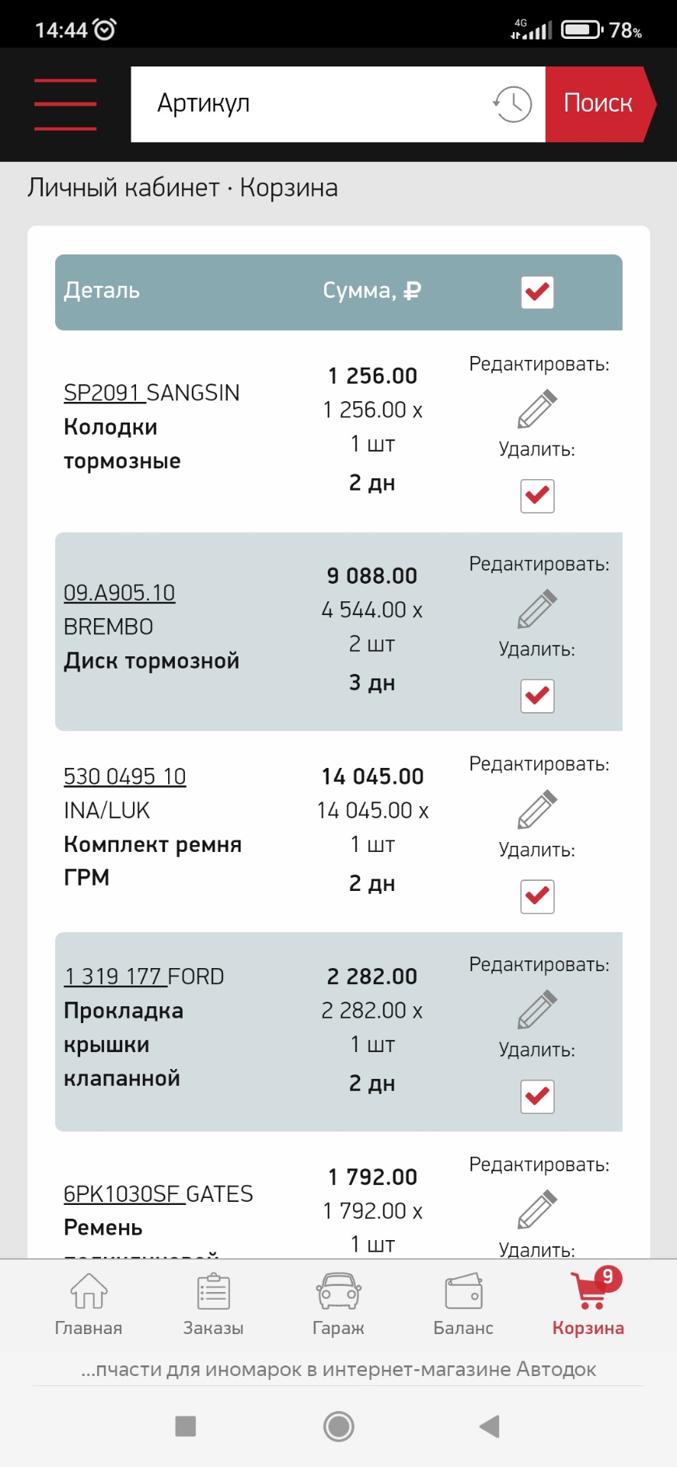Uncheck the 530 0495 10 checkbox
This screenshot has height=1467, width=677.
[x=537, y=896]
